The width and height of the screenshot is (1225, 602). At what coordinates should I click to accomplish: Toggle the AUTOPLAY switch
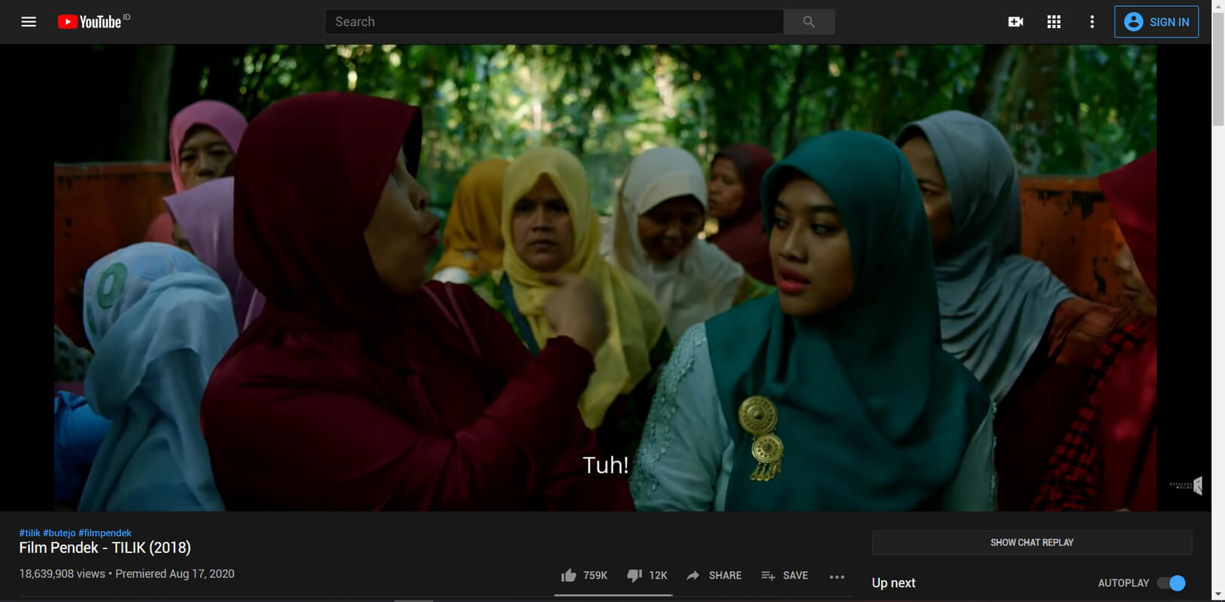(1172, 583)
